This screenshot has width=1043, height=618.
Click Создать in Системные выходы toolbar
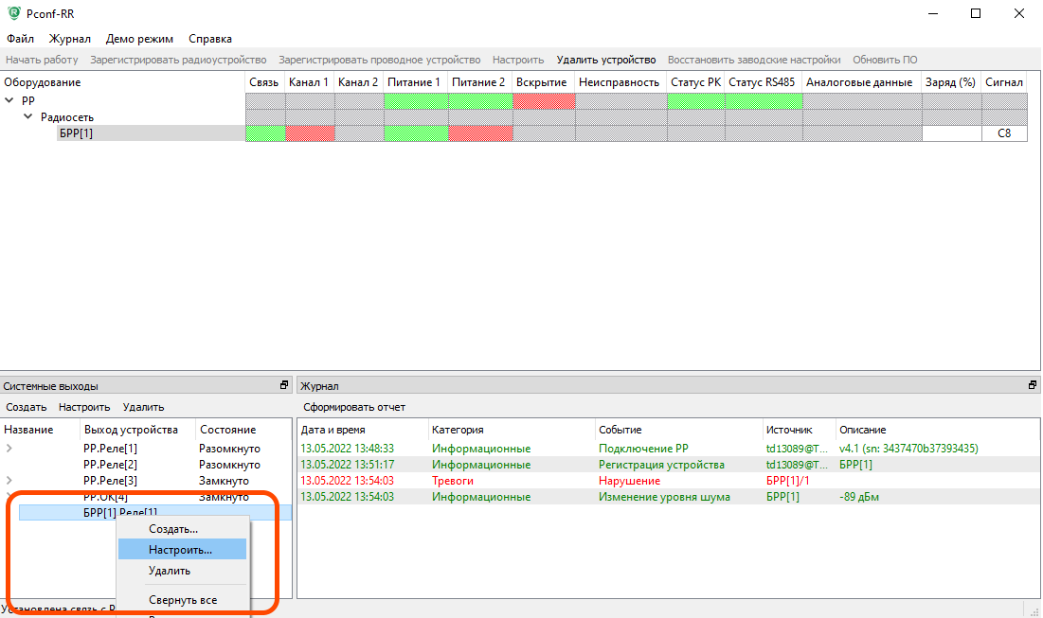pyautogui.click(x=27, y=407)
